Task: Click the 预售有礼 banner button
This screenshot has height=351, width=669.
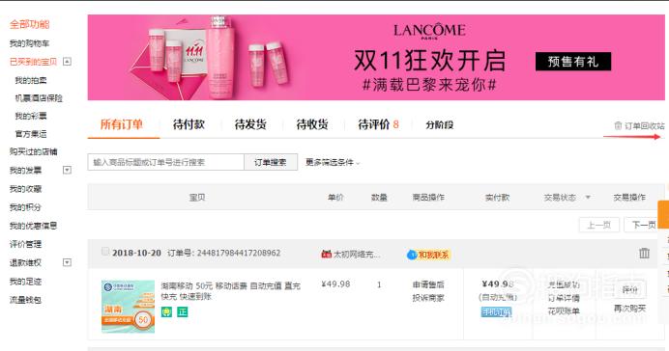Action: tap(573, 62)
